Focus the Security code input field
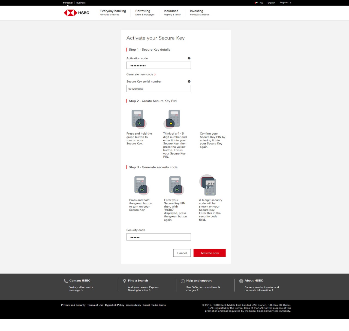 point(158,237)
